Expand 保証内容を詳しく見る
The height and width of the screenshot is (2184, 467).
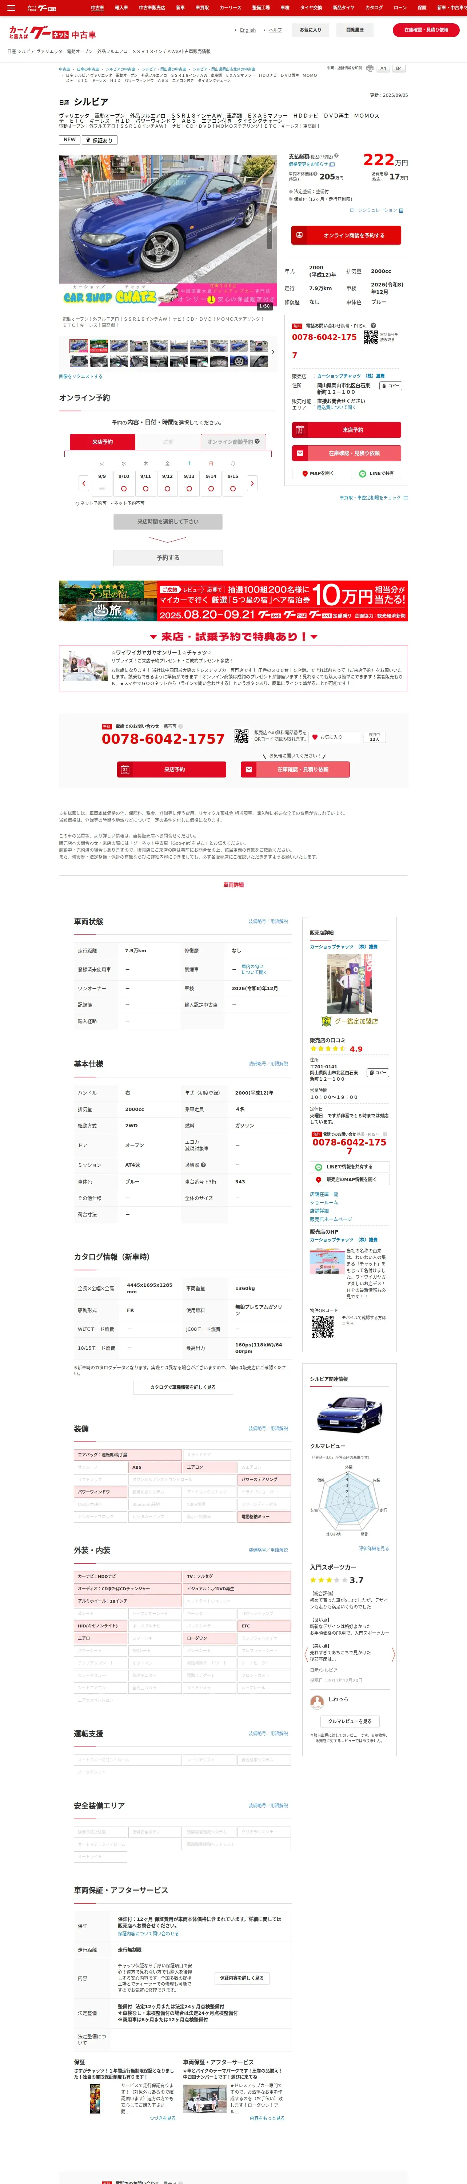click(242, 1978)
